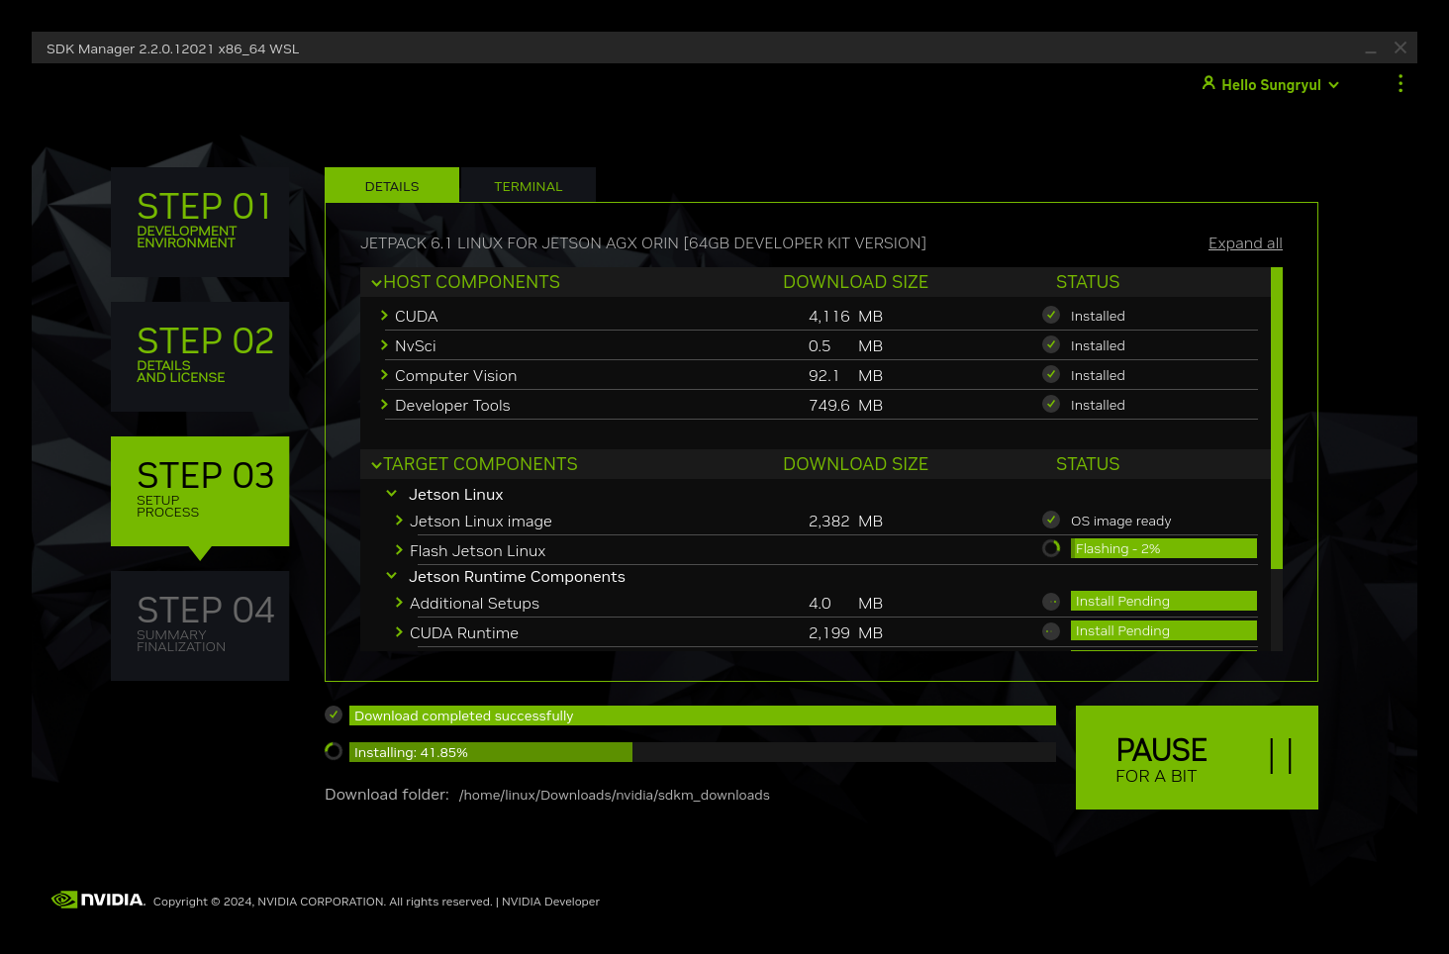Open the three-dot options menu
Image resolution: width=1449 pixels, height=954 pixels.
1401,84
